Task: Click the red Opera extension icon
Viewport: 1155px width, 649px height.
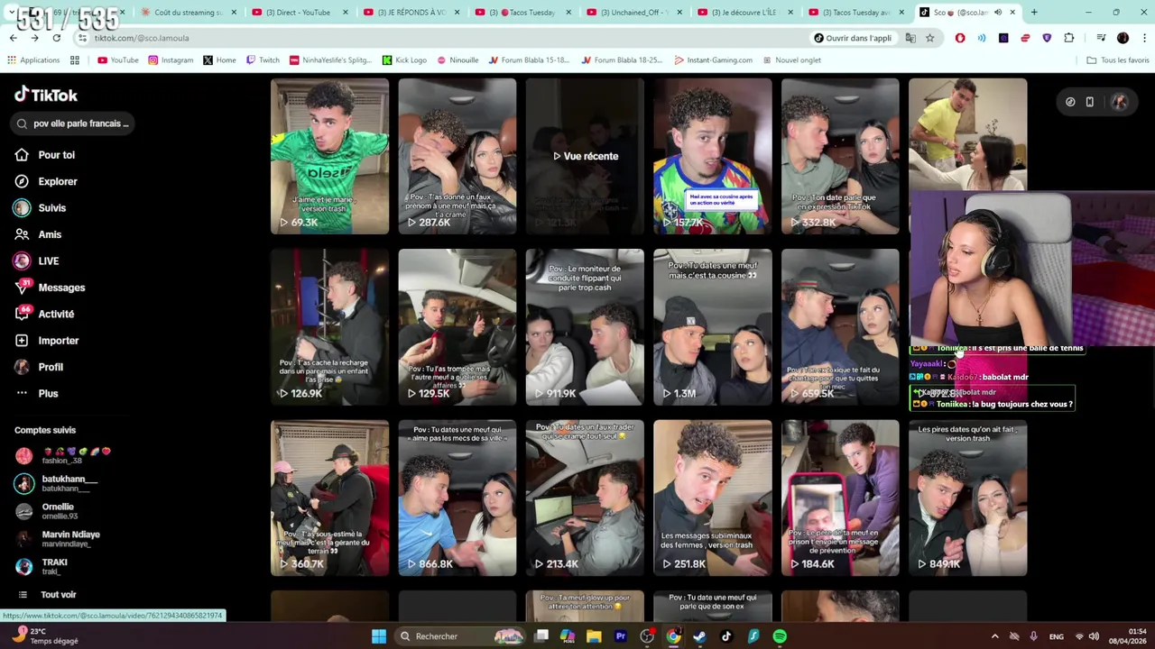Action: (x=960, y=38)
